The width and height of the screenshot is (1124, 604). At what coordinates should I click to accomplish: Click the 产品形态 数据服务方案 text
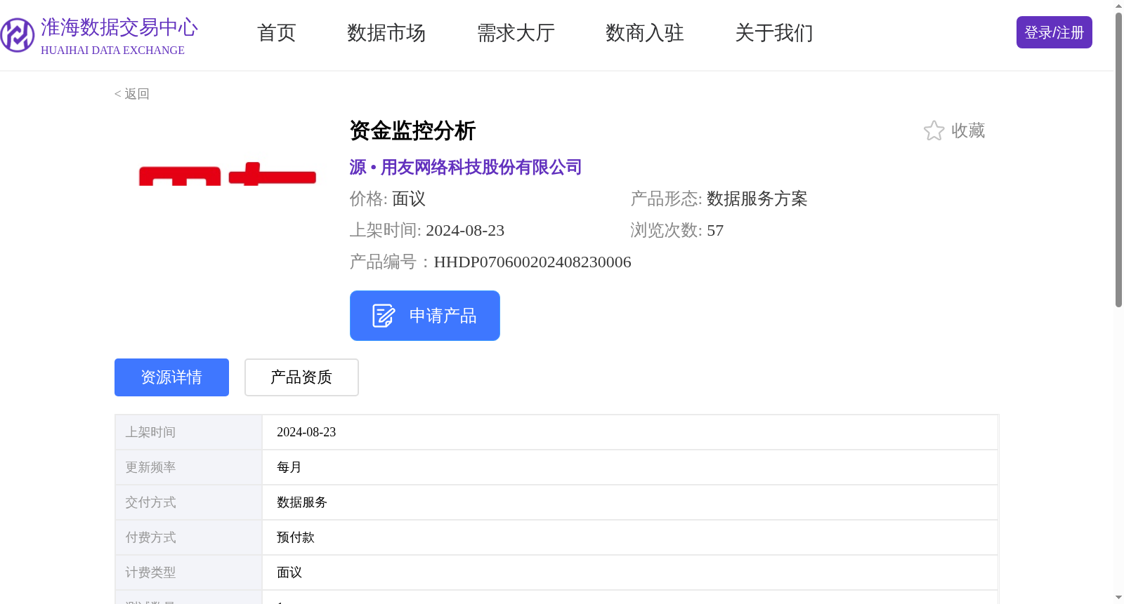(719, 199)
